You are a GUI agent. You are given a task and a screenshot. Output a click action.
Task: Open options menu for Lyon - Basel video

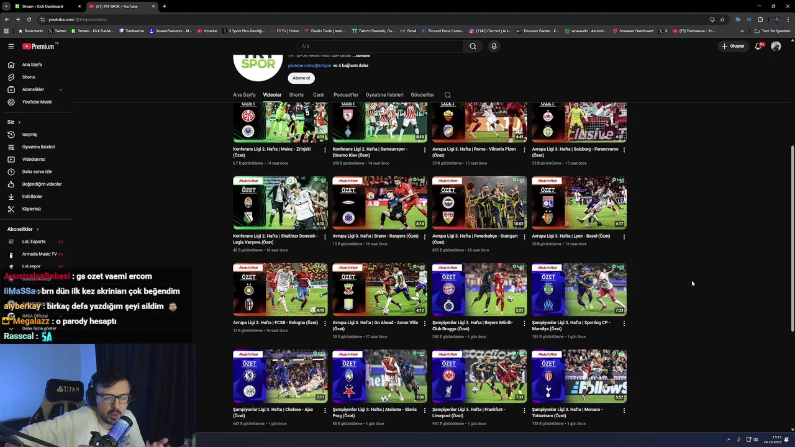[624, 237]
